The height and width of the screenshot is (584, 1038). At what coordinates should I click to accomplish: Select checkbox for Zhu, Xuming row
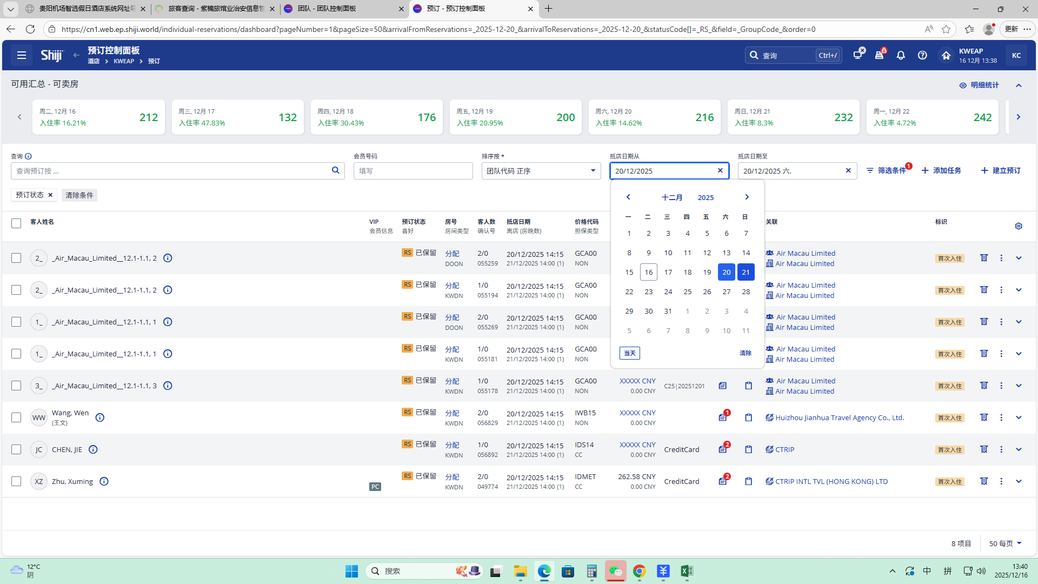pos(16,481)
